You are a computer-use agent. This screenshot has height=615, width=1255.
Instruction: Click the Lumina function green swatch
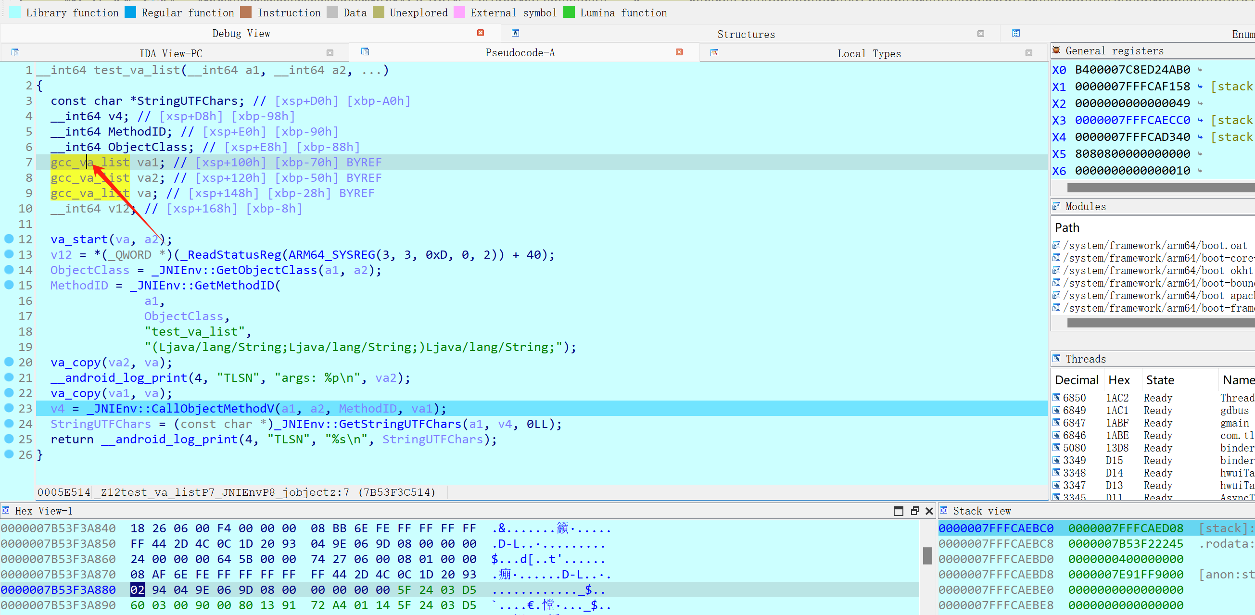click(569, 12)
